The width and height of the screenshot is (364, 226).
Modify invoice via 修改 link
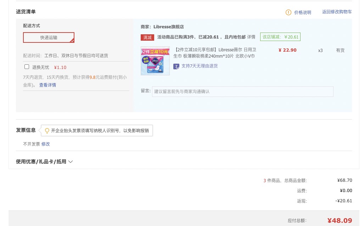[x=45, y=144]
